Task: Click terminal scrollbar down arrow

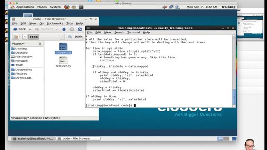Action: pos(234,106)
